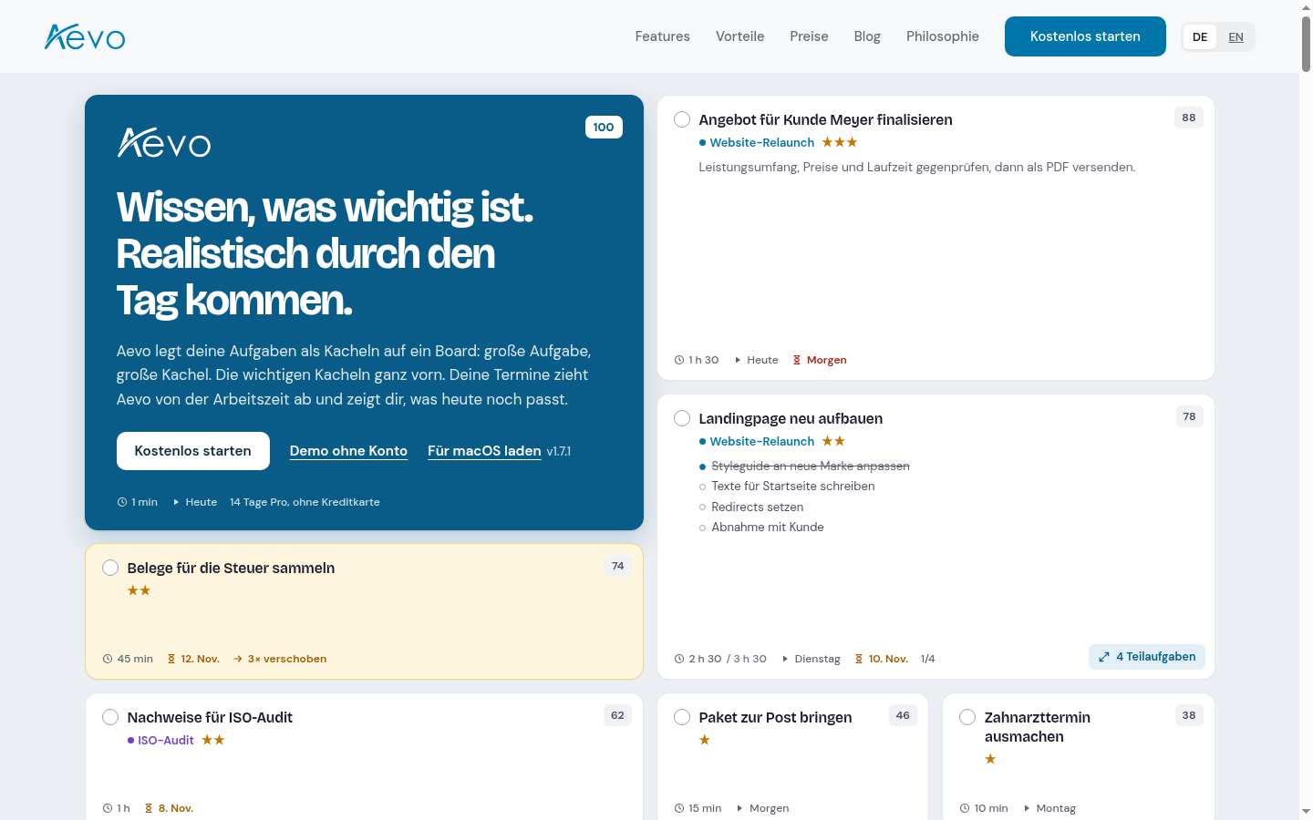Click the clock icon next to "1 min" in the hero card
The image size is (1313, 820).
[x=122, y=502]
